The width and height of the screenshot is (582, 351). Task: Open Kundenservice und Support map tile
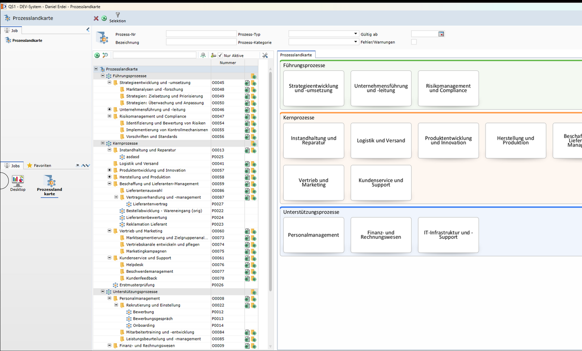click(381, 183)
